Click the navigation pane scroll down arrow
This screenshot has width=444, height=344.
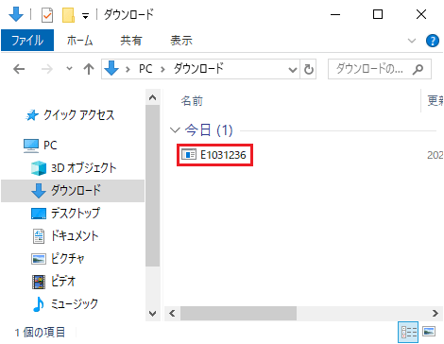(x=153, y=314)
